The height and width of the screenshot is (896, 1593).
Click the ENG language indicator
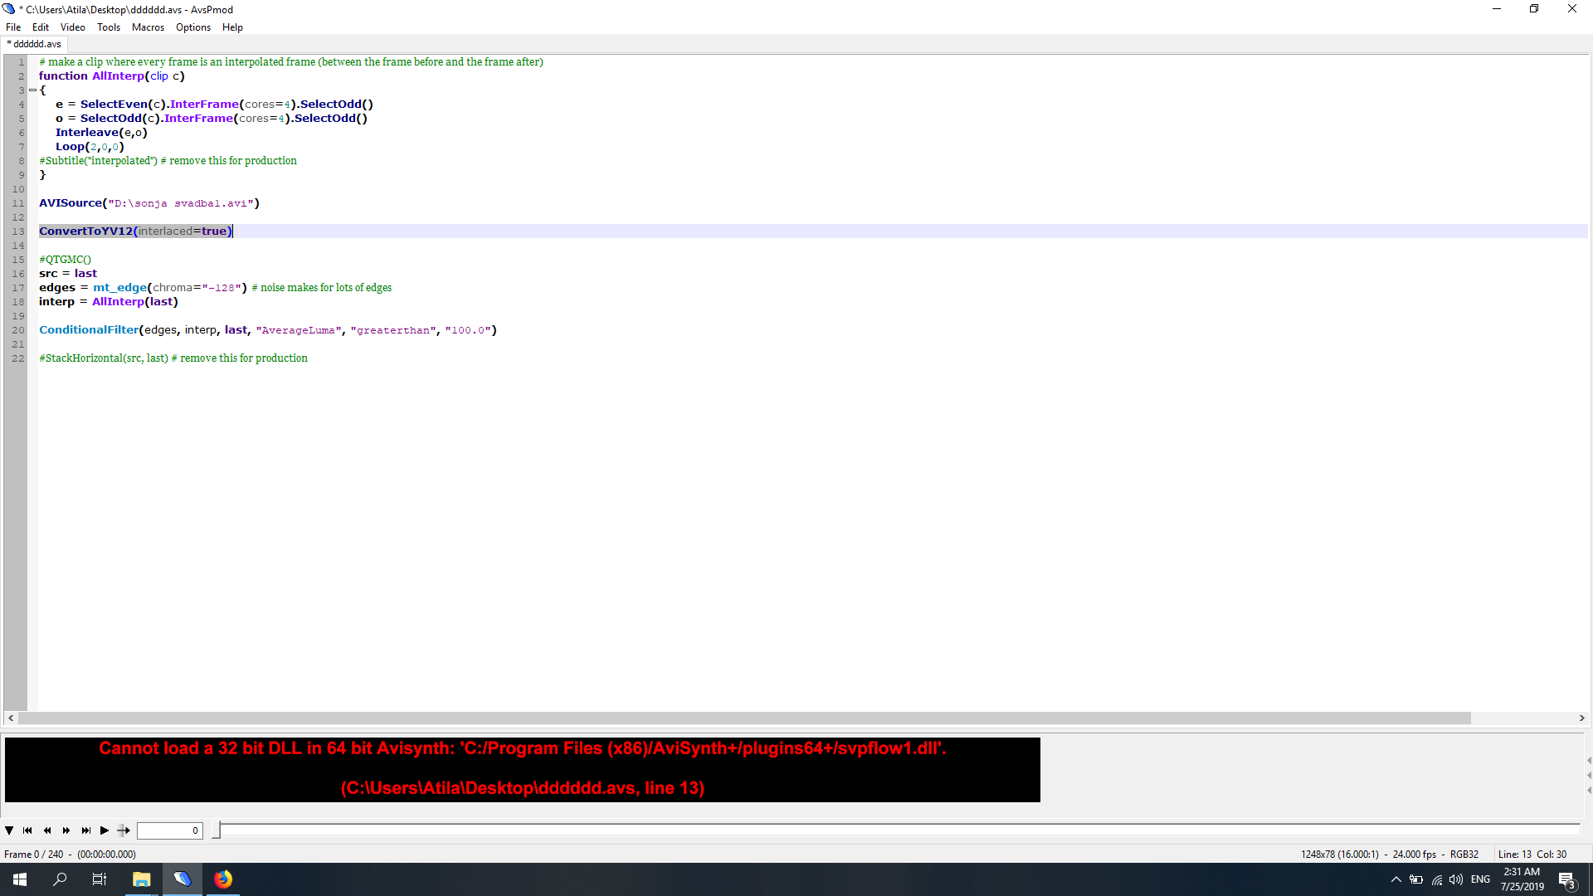coord(1480,879)
